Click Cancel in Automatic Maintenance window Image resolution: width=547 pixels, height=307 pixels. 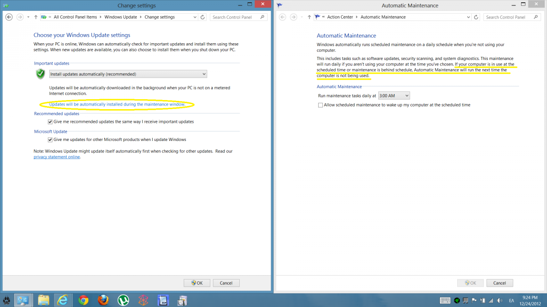click(x=500, y=283)
